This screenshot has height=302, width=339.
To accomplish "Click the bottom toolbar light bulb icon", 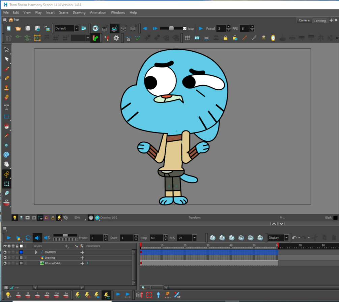I will click(x=8, y=295).
